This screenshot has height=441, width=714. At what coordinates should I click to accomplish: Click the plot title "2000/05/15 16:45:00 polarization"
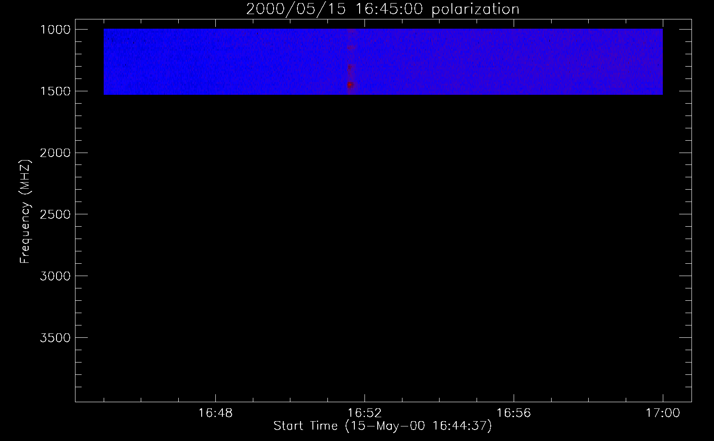(x=383, y=9)
